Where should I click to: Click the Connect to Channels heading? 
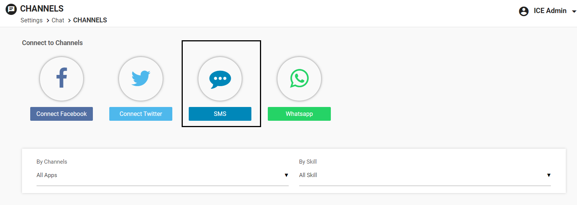point(52,43)
